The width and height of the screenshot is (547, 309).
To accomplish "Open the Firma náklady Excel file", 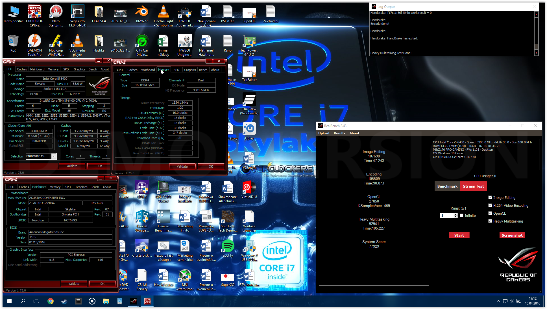I will pyautogui.click(x=163, y=45).
